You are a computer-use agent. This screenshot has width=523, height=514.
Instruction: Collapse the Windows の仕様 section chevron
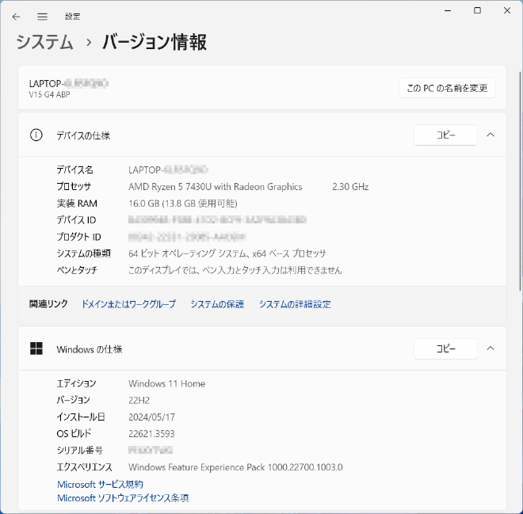tap(491, 348)
